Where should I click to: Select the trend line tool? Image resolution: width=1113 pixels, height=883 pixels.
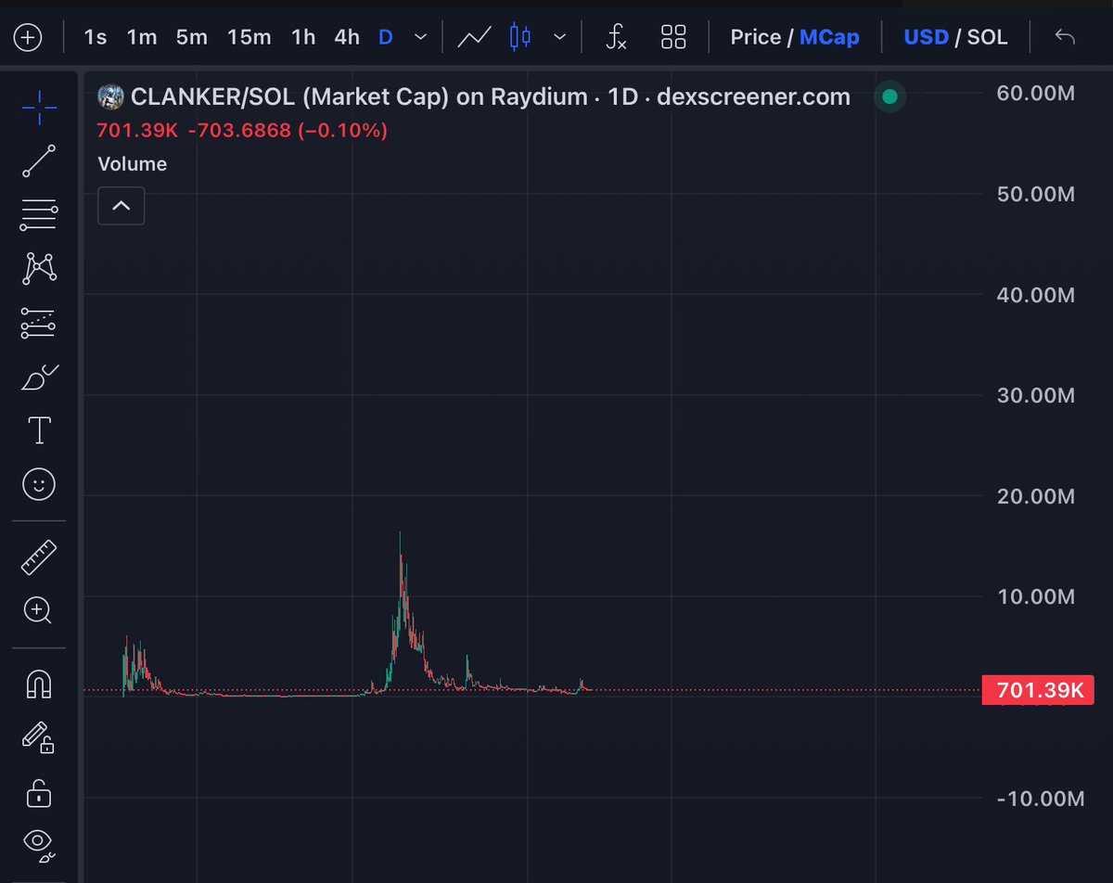click(39, 161)
